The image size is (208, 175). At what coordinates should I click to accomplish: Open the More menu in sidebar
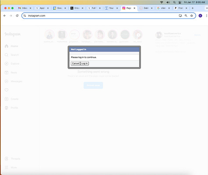tap(11, 168)
